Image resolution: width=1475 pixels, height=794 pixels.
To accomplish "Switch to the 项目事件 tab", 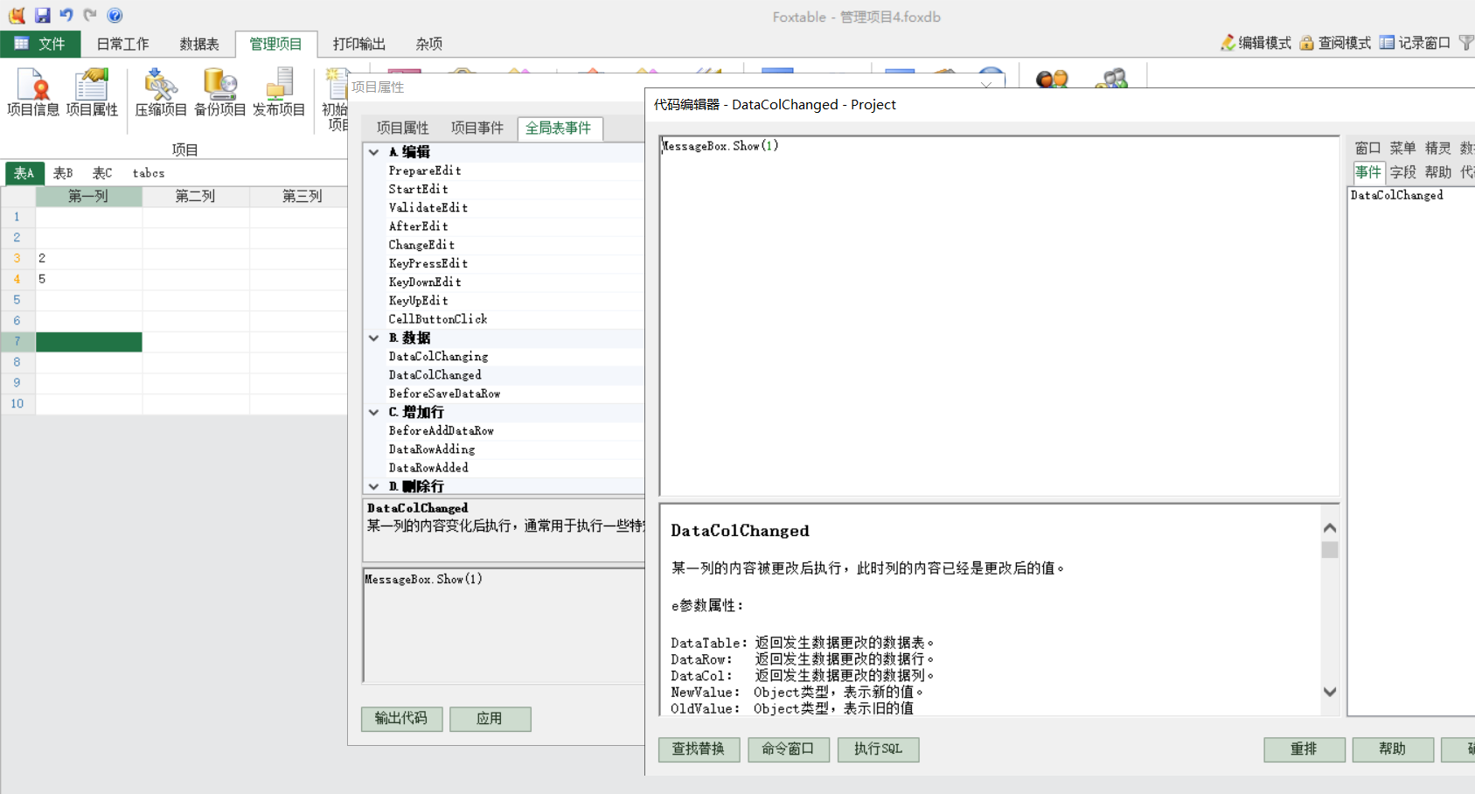I will click(x=477, y=129).
